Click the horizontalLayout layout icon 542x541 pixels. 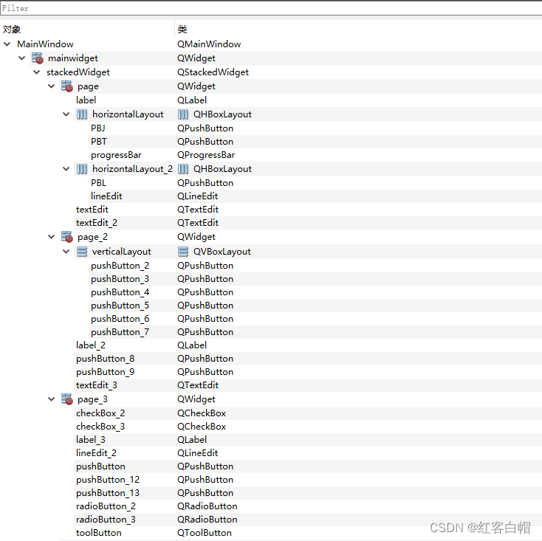click(x=82, y=114)
